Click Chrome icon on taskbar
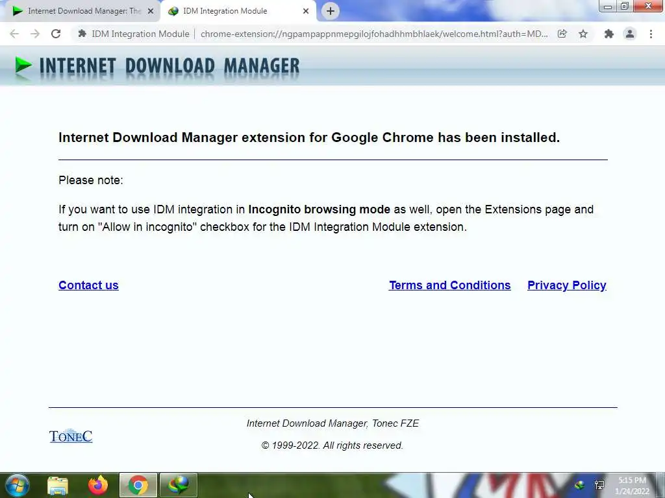The height and width of the screenshot is (498, 665). point(138,485)
